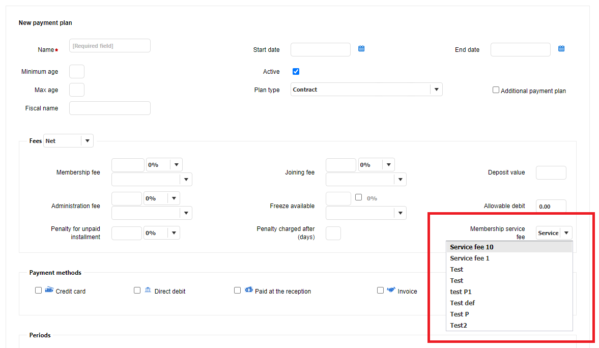
Task: Open the Start date calendar picker
Action: click(361, 49)
